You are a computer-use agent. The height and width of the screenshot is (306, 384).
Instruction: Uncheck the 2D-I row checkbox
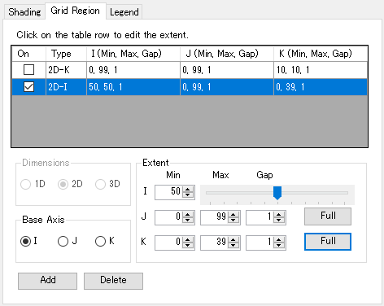coord(28,87)
